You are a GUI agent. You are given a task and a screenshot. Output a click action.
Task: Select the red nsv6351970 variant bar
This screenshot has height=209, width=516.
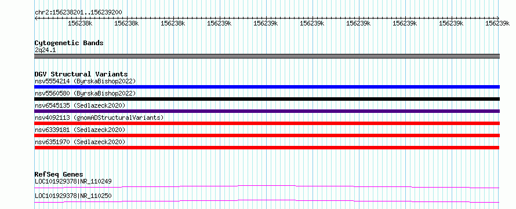(x=267, y=148)
